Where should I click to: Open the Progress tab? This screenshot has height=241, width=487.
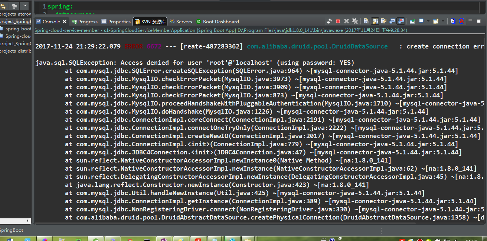tap(85, 21)
